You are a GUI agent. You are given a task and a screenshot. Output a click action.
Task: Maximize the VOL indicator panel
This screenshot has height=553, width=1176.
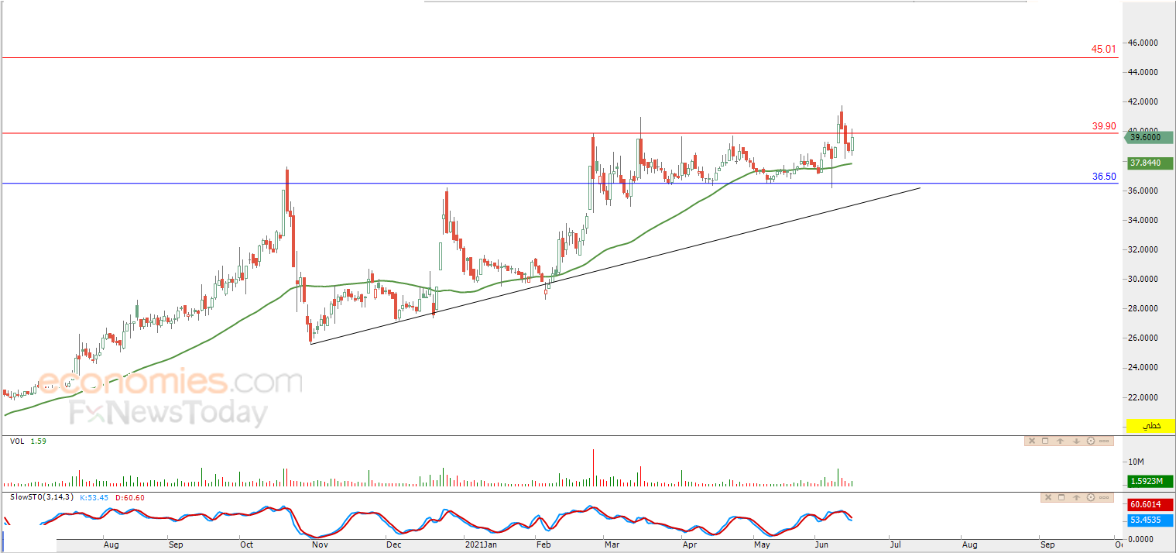(x=1044, y=441)
